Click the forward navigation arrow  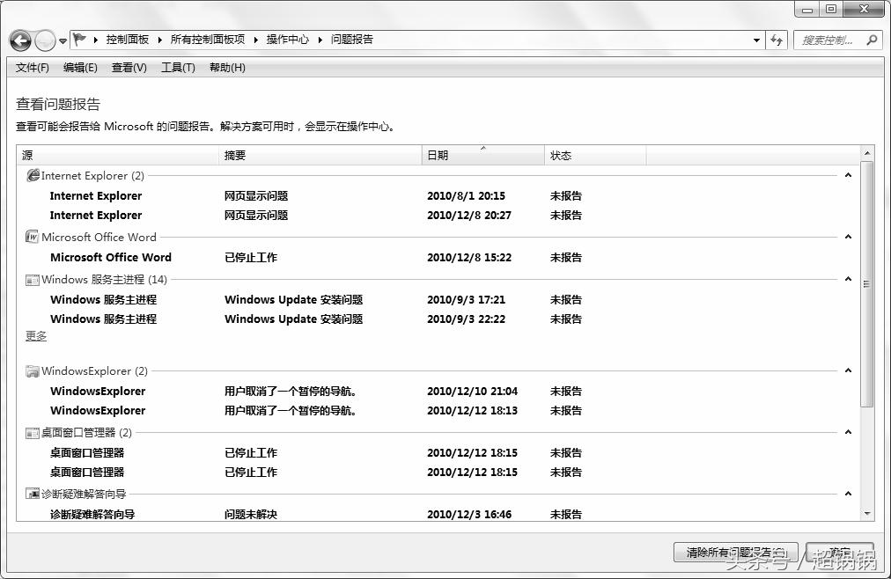click(44, 40)
